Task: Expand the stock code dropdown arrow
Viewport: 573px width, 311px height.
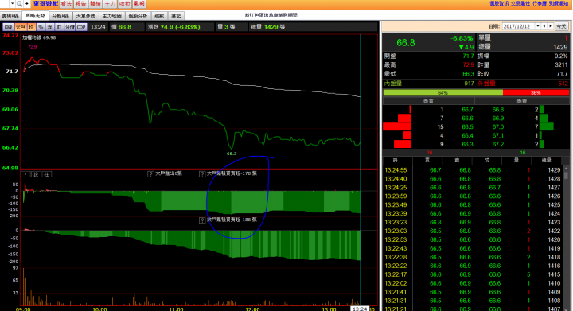Action: (12, 4)
